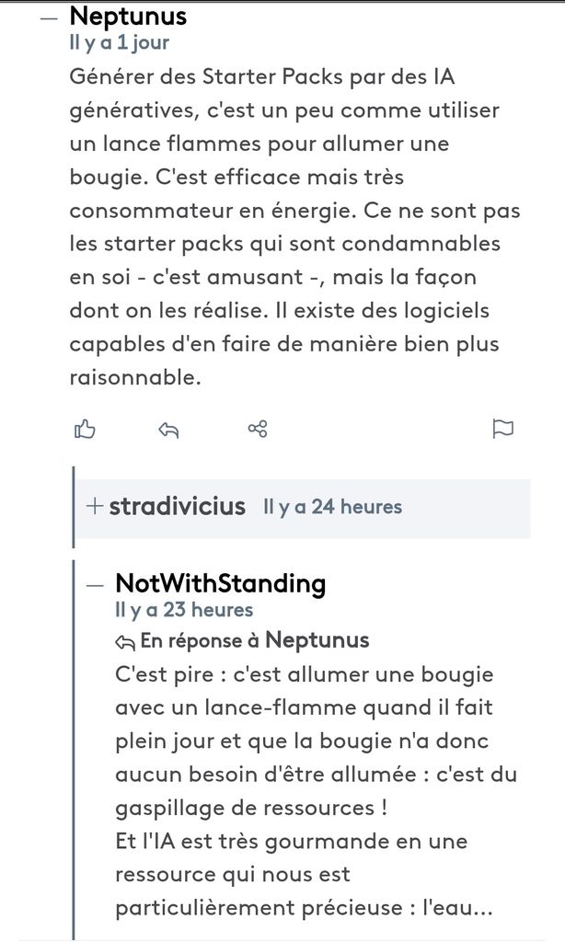Share Neptunus's comment using share icon
The height and width of the screenshot is (942, 565).
(x=258, y=429)
